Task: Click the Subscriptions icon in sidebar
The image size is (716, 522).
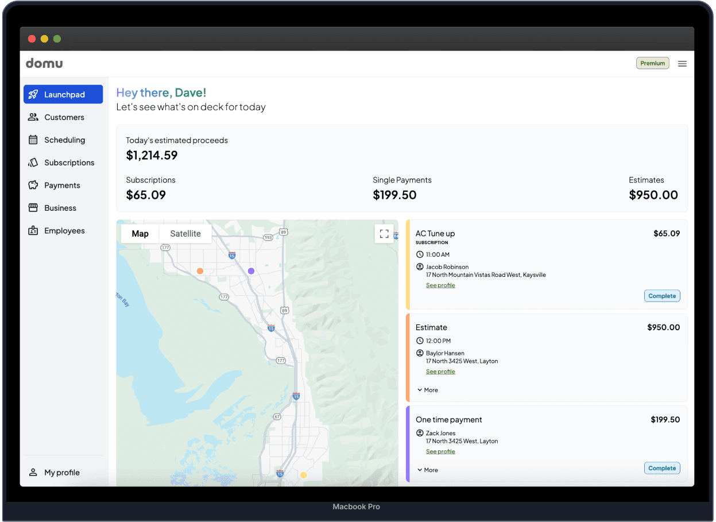Action: (x=33, y=163)
